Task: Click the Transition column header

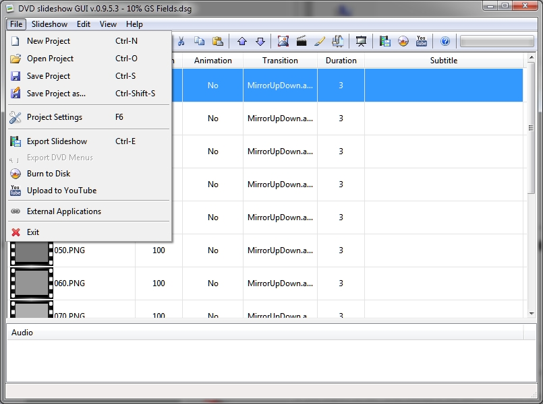Action: click(280, 61)
